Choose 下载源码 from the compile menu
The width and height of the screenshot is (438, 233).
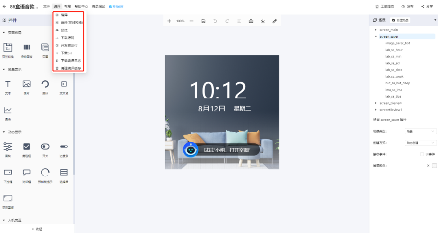pyautogui.click(x=69, y=38)
